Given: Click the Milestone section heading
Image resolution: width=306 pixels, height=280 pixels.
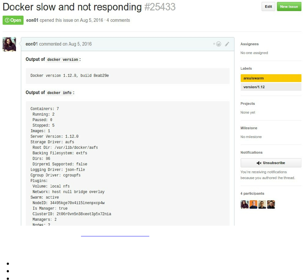Looking at the screenshot, I should click(x=249, y=128).
